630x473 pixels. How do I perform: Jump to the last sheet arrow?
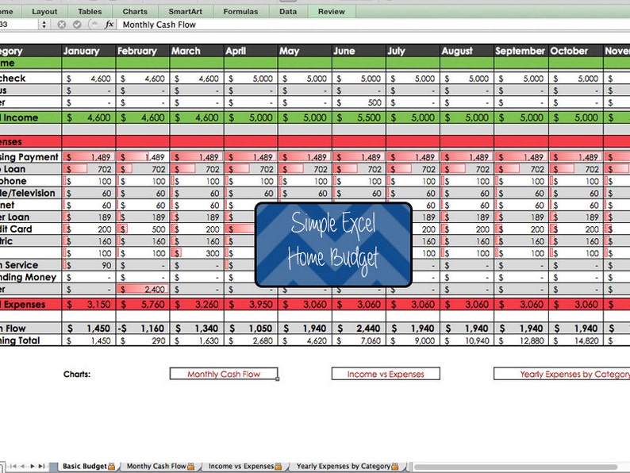tap(41, 466)
